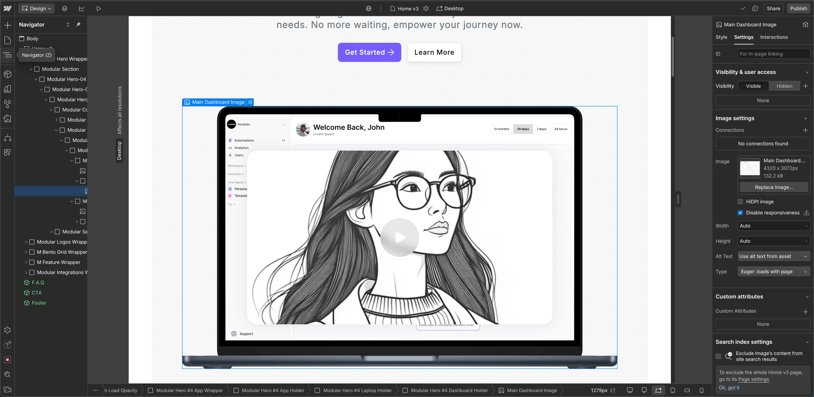Open the Webflow logo menu

pyautogui.click(x=7, y=9)
